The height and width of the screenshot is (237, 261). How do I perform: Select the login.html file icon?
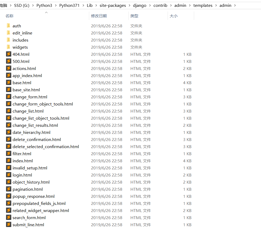[x=9, y=175]
